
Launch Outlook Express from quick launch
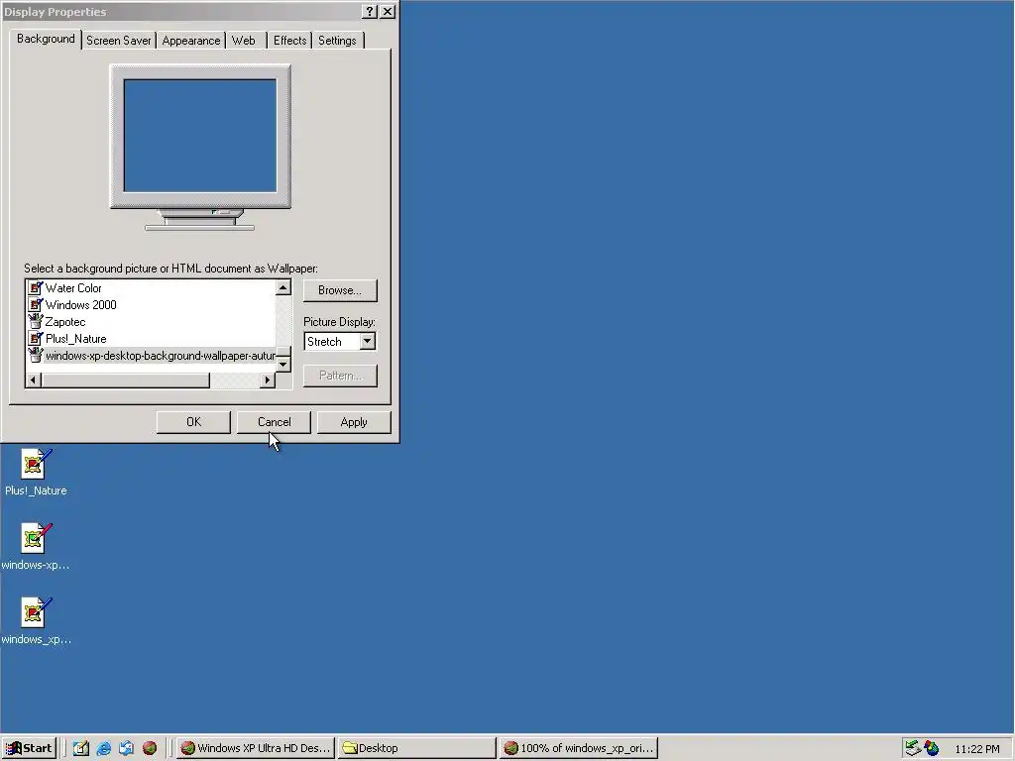[x=126, y=748]
